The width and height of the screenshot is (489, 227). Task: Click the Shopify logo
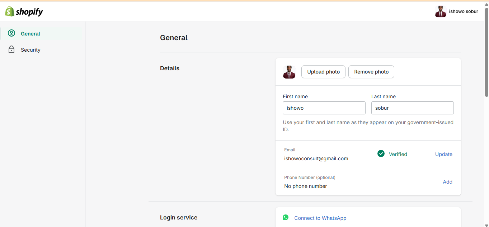coord(24,11)
